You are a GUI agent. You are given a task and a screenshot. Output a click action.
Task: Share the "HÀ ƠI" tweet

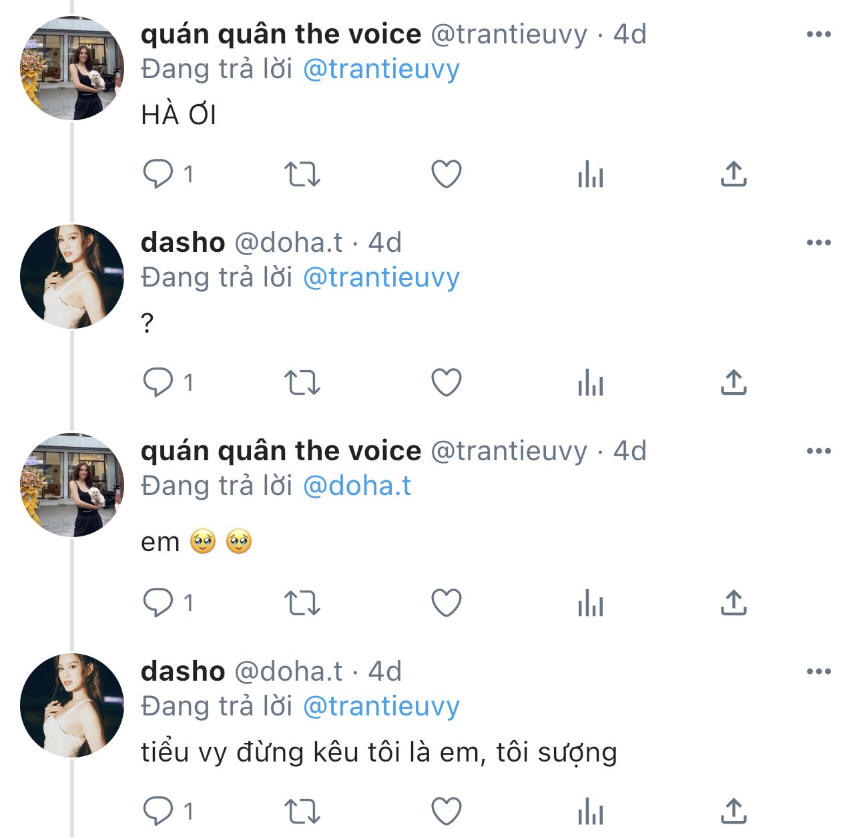[x=734, y=174]
